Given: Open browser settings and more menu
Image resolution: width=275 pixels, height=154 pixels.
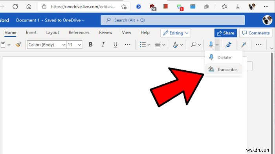Looking at the screenshot, I should tap(266, 7).
